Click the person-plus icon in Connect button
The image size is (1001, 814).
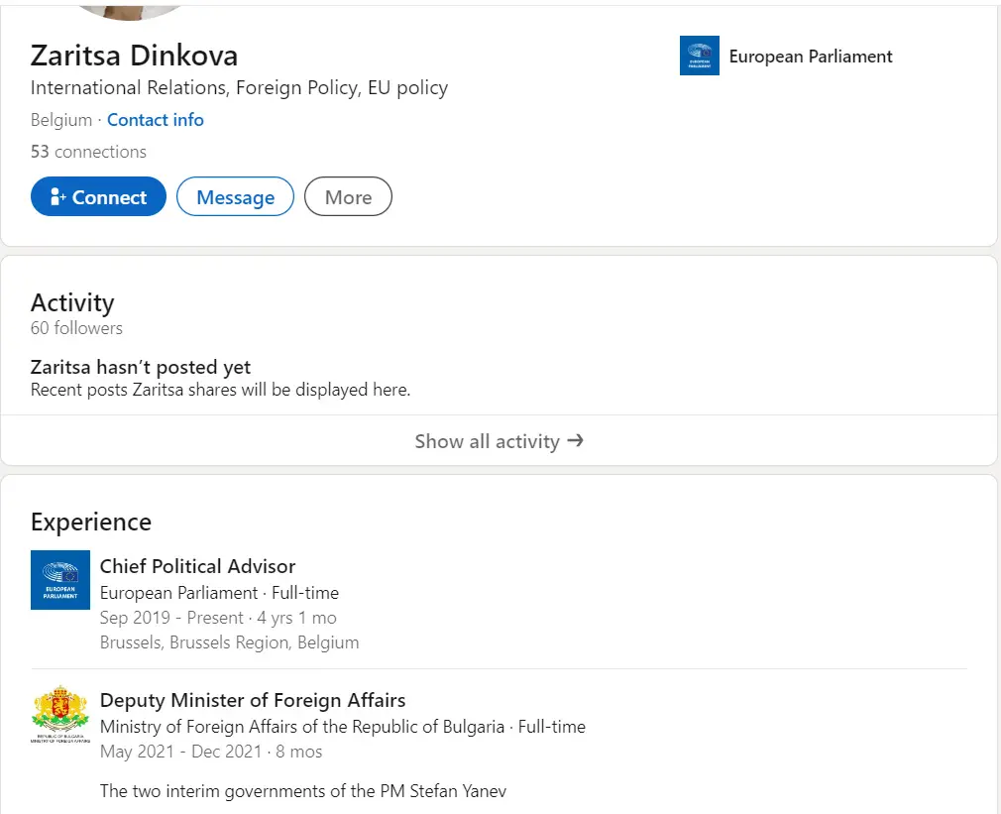click(57, 197)
